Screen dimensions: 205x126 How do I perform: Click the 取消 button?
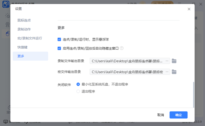(161, 115)
